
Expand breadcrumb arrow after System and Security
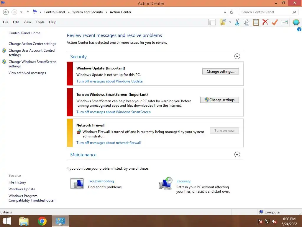pos(106,12)
